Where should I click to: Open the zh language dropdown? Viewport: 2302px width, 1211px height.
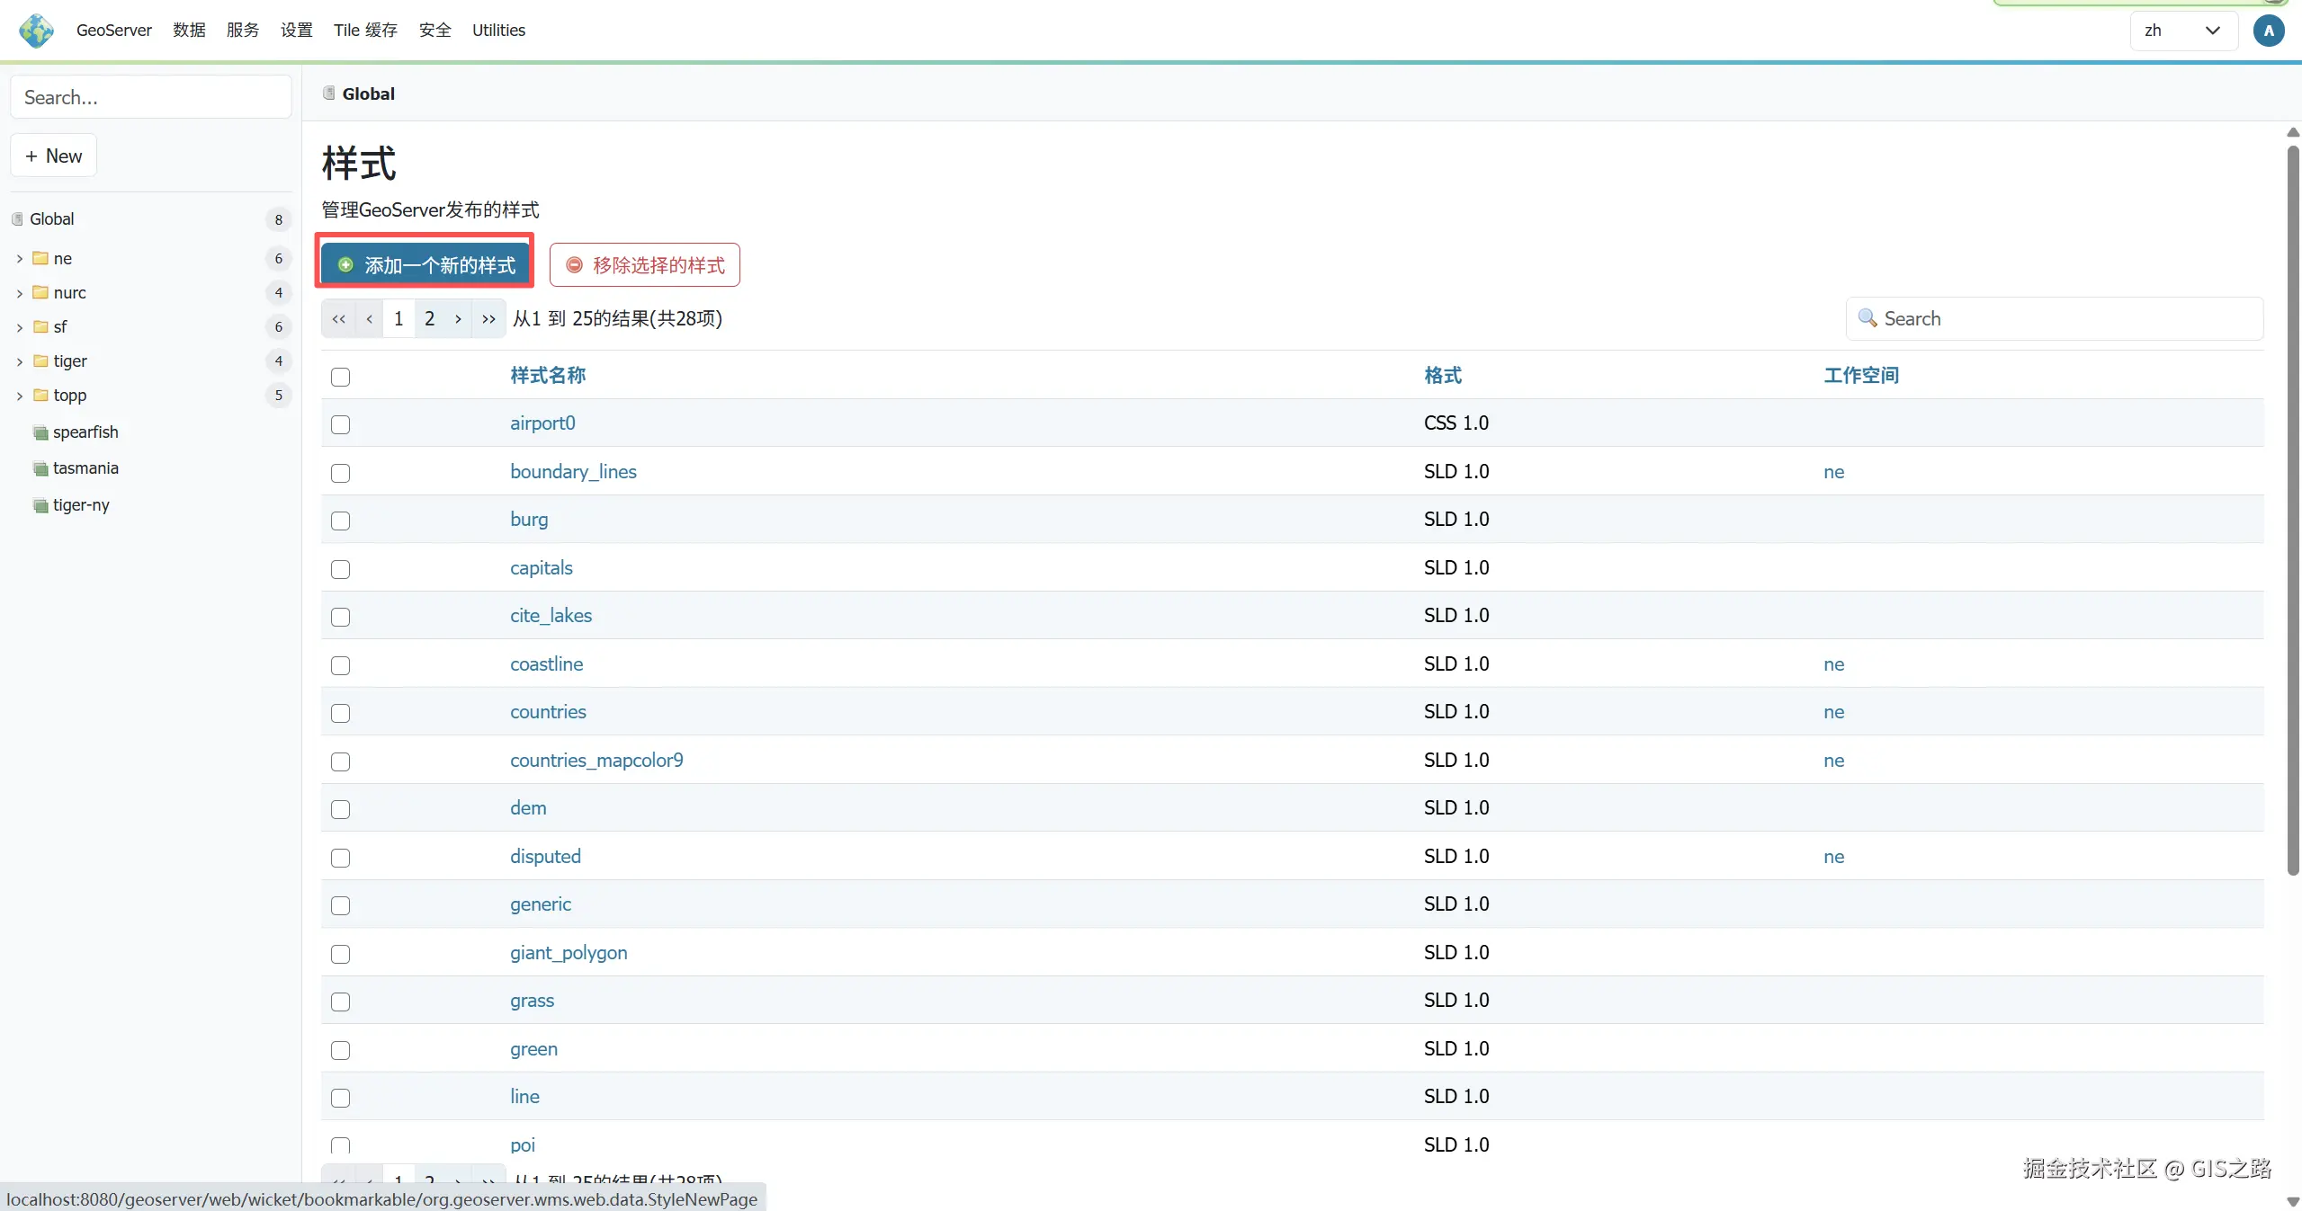(x=2183, y=31)
